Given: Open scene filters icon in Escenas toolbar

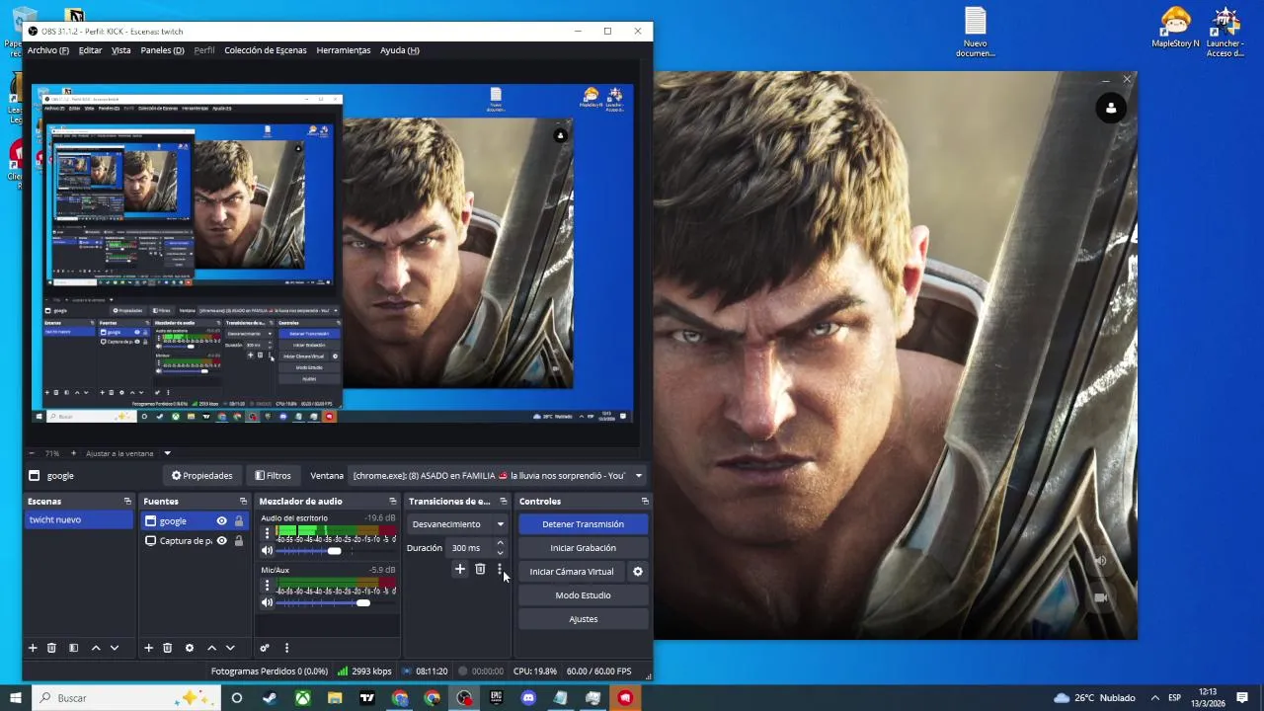Looking at the screenshot, I should click(x=73, y=648).
